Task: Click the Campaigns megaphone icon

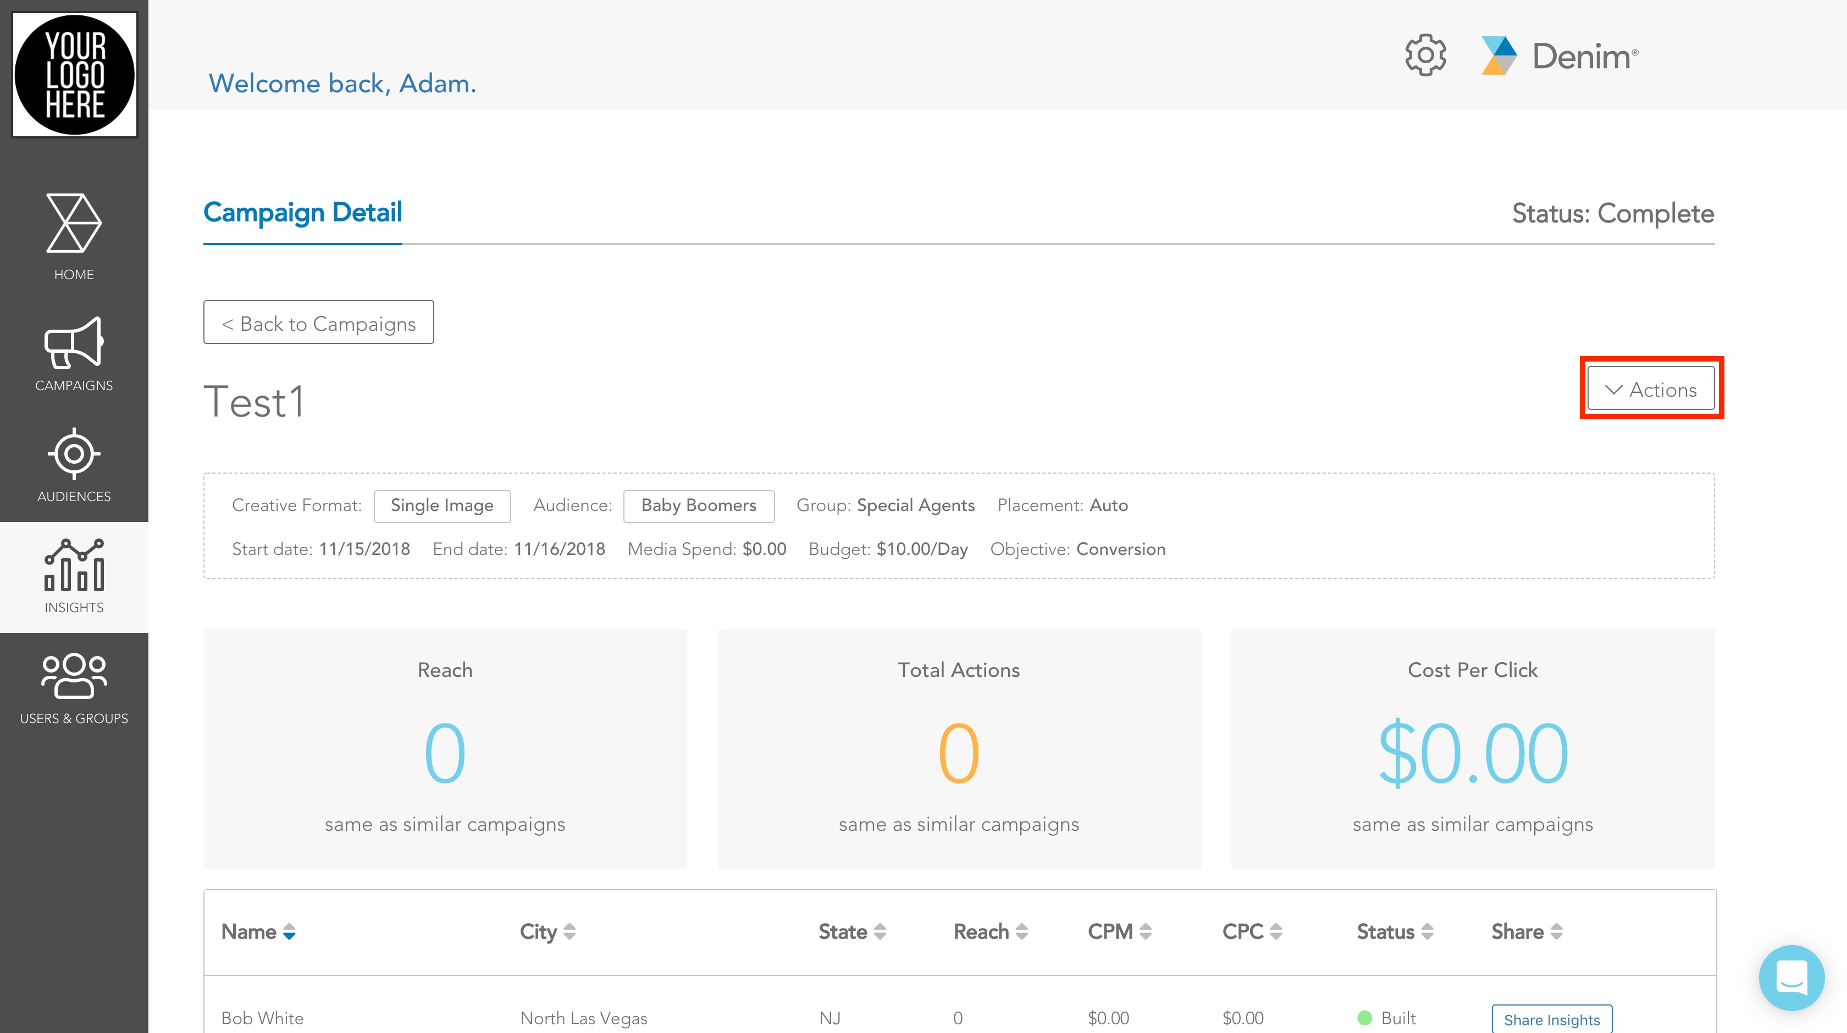Action: click(x=74, y=343)
